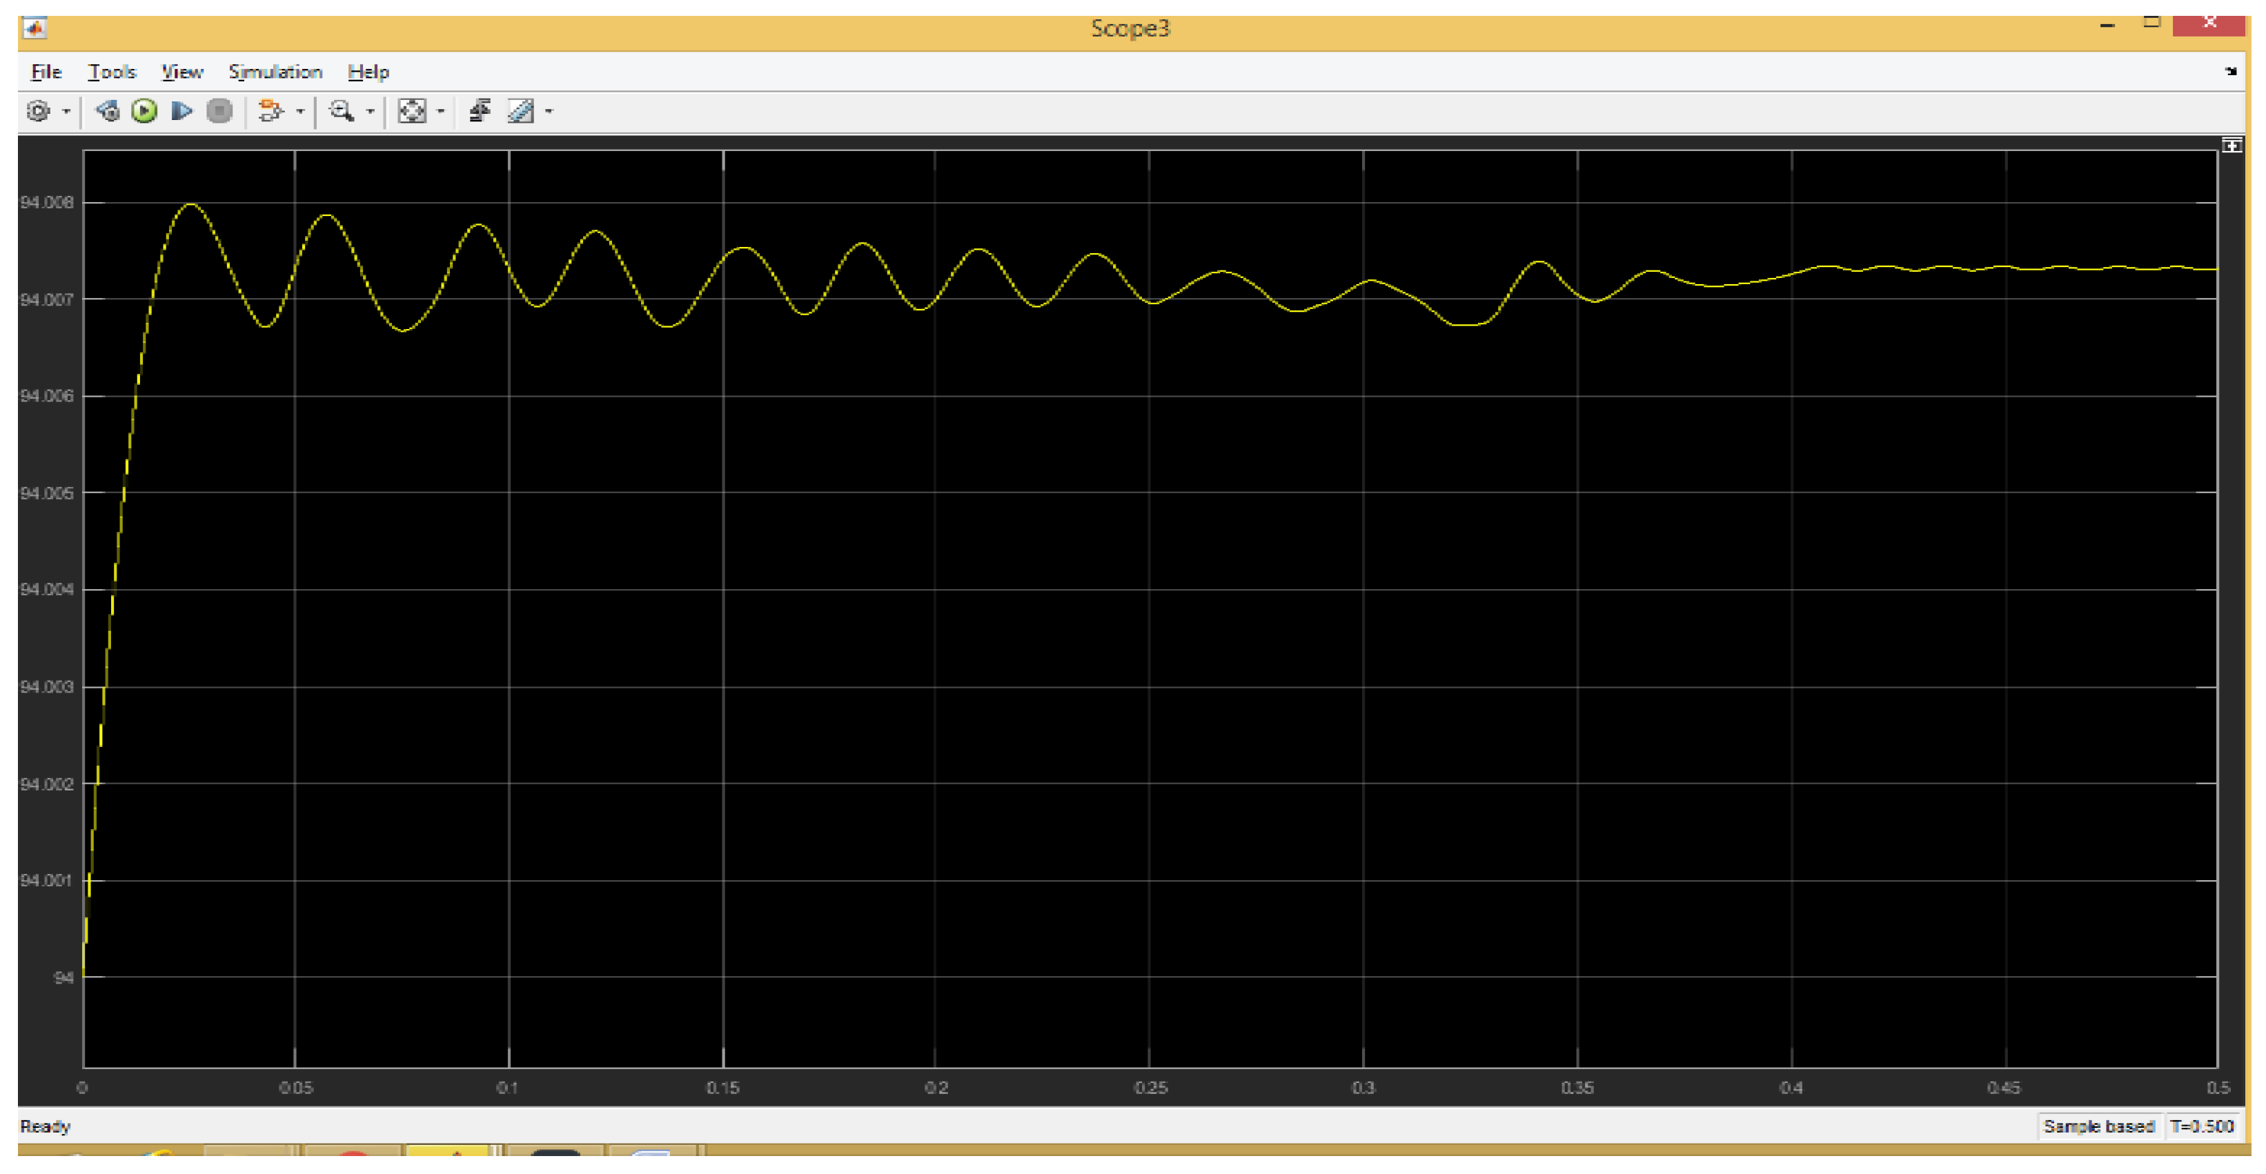
Task: Click the Scale Axes Limits icon
Action: point(412,111)
